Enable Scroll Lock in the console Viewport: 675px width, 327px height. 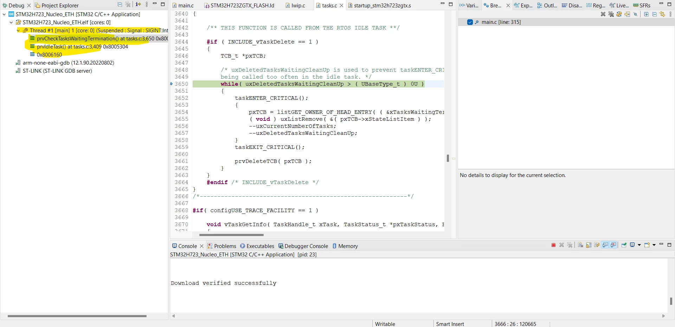pos(589,245)
